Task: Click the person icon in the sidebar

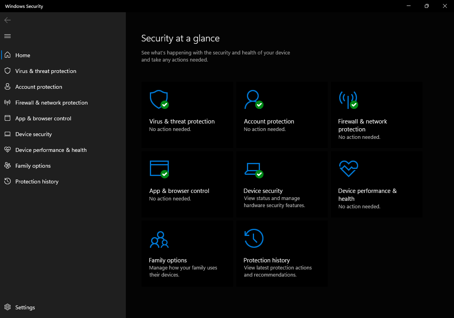Action: point(7,86)
